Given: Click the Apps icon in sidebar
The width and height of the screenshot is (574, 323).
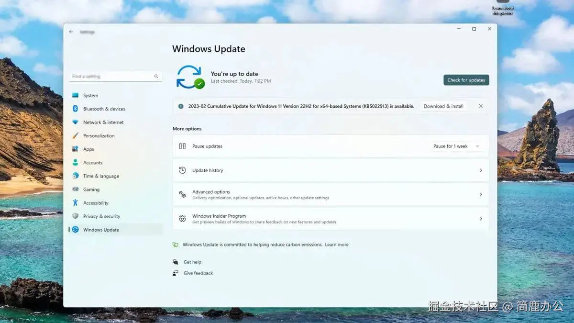Looking at the screenshot, I should 75,149.
